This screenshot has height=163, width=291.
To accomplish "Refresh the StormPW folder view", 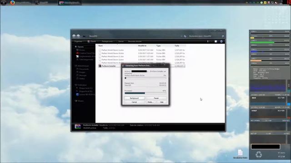I will pyautogui.click(x=185, y=36).
